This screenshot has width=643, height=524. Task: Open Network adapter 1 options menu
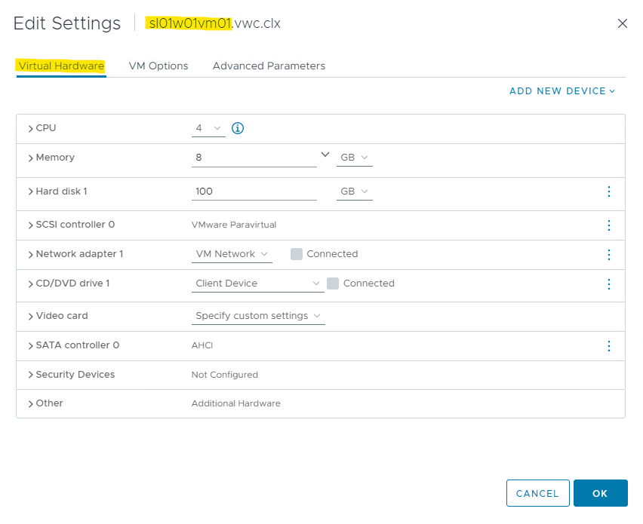click(609, 255)
